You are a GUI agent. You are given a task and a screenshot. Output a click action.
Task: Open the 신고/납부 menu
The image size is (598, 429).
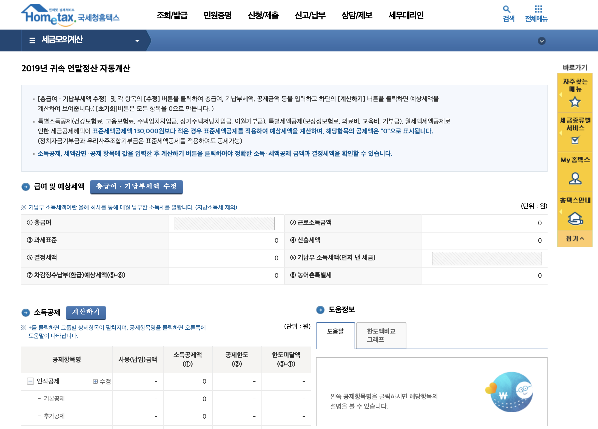(x=310, y=15)
